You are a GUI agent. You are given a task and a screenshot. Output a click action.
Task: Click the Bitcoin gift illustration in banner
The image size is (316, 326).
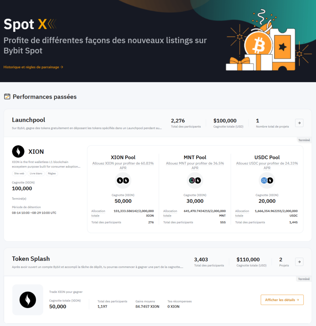(x=258, y=45)
